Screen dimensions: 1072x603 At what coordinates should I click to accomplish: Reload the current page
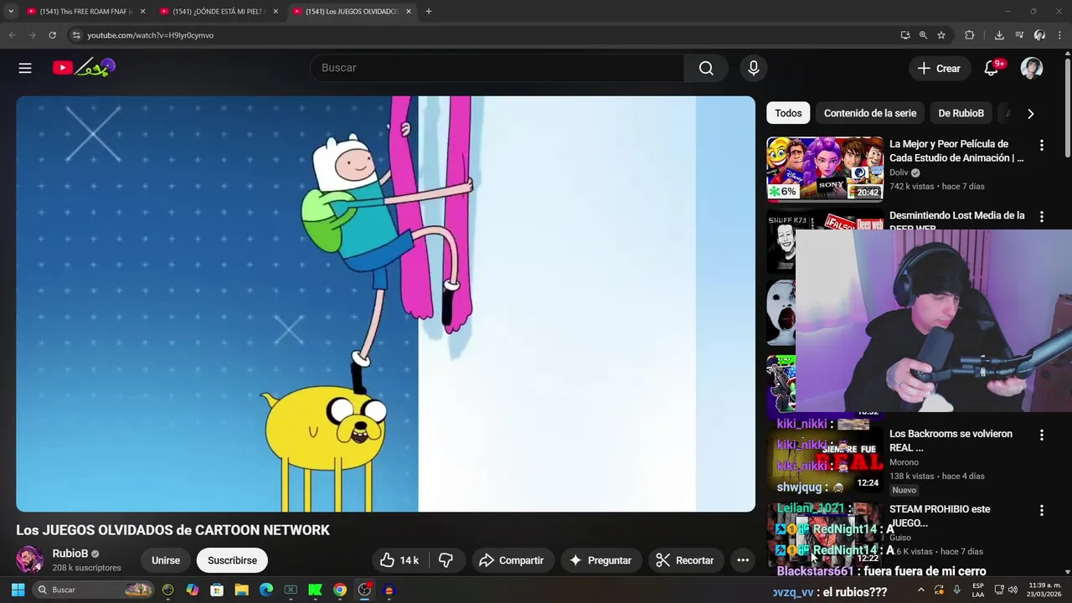click(52, 35)
